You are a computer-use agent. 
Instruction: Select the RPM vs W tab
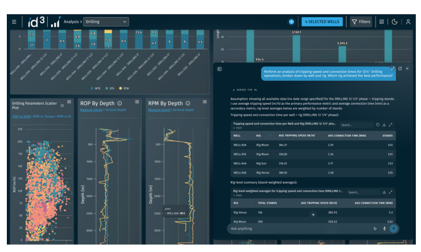click(64, 117)
